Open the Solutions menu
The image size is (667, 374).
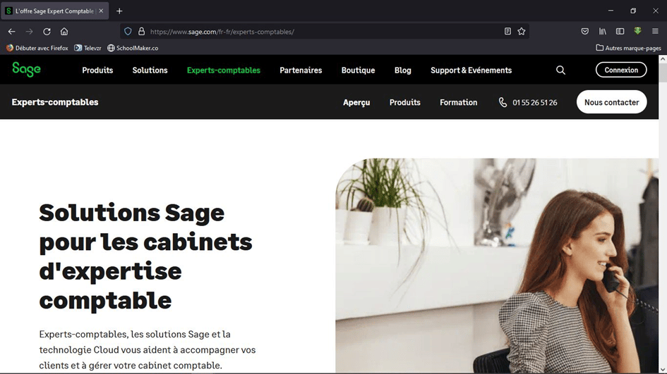coord(150,70)
